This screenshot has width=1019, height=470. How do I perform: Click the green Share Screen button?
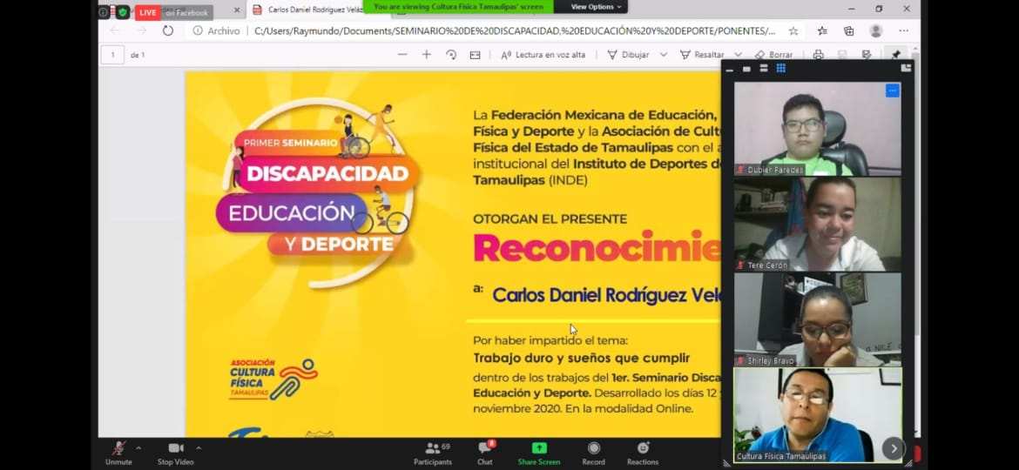539,451
